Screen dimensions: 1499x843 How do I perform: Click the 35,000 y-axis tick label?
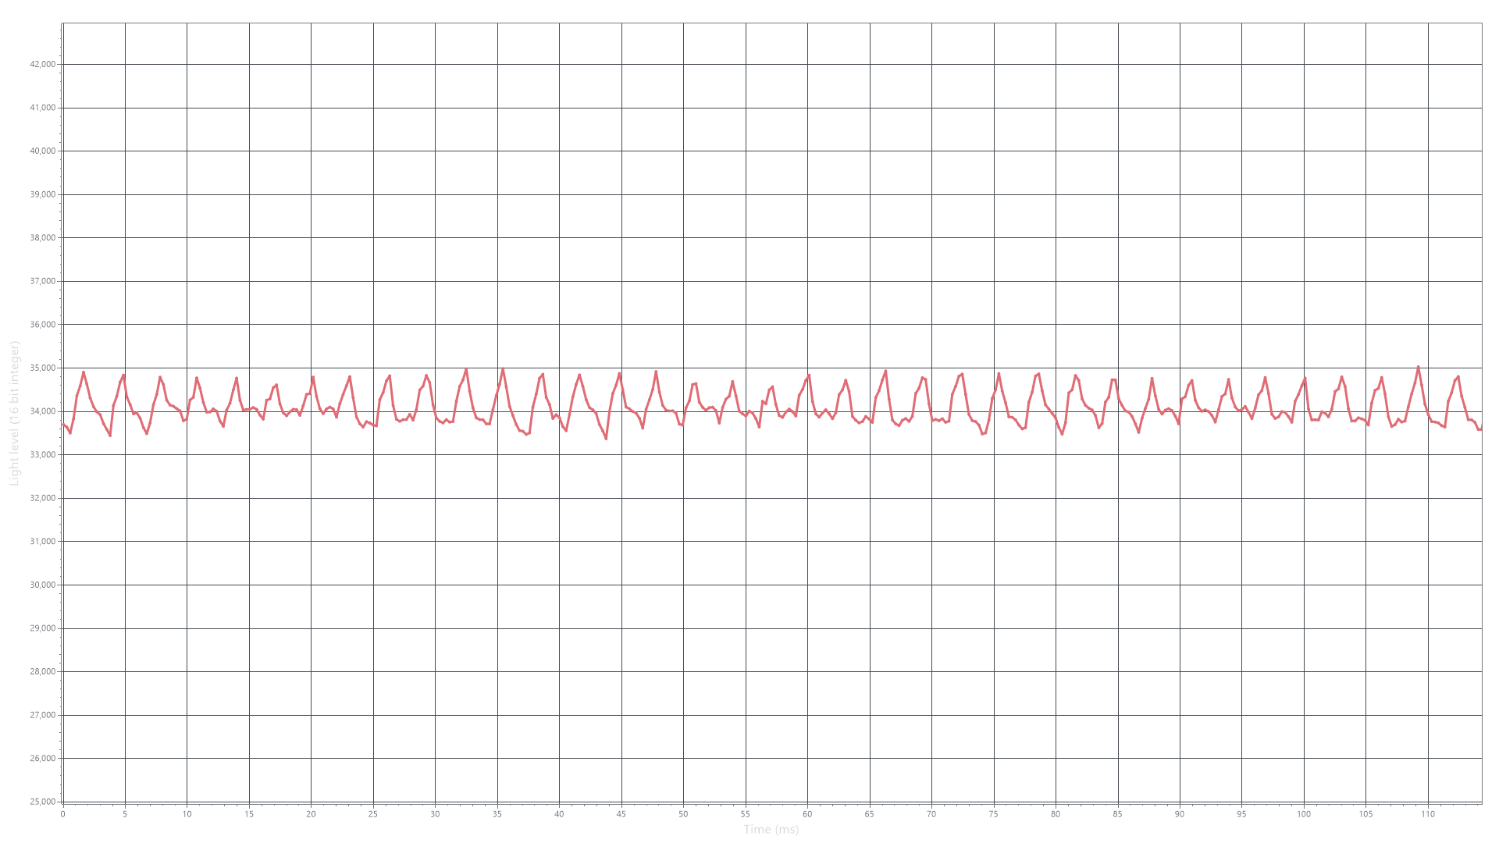(x=42, y=368)
